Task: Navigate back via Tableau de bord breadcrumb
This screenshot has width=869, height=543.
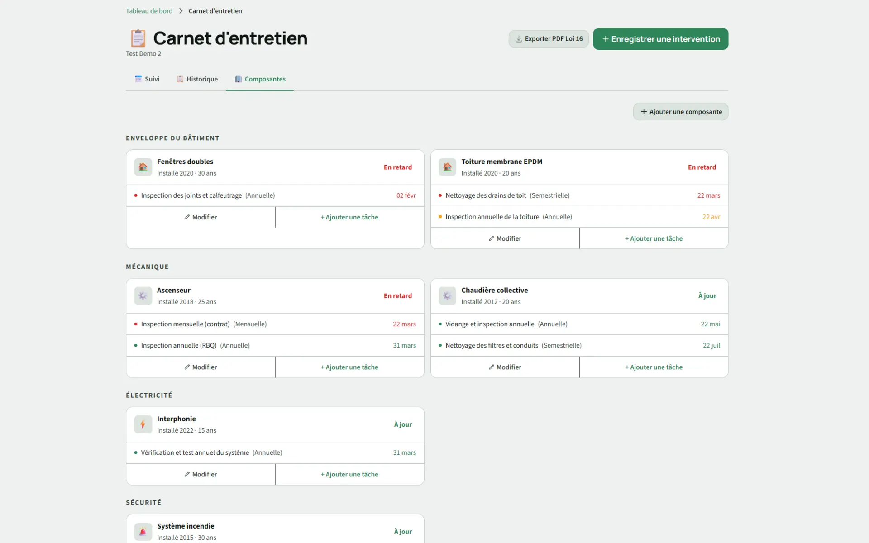Action: click(149, 10)
